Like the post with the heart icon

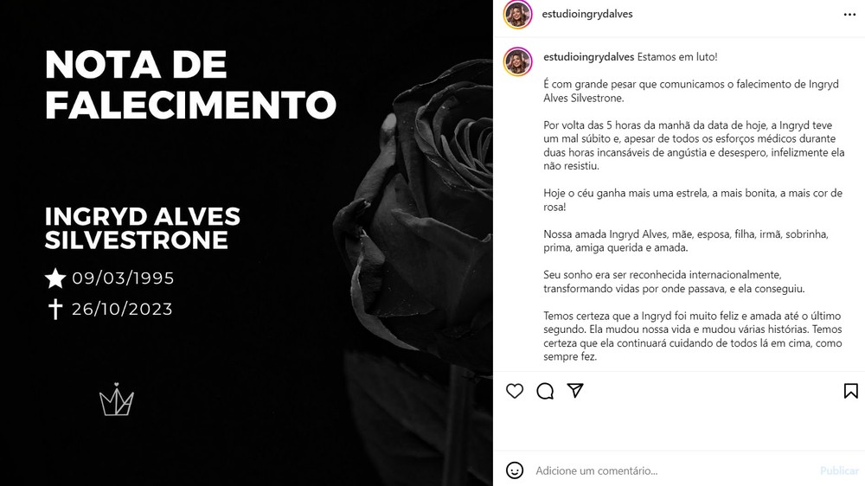(514, 391)
